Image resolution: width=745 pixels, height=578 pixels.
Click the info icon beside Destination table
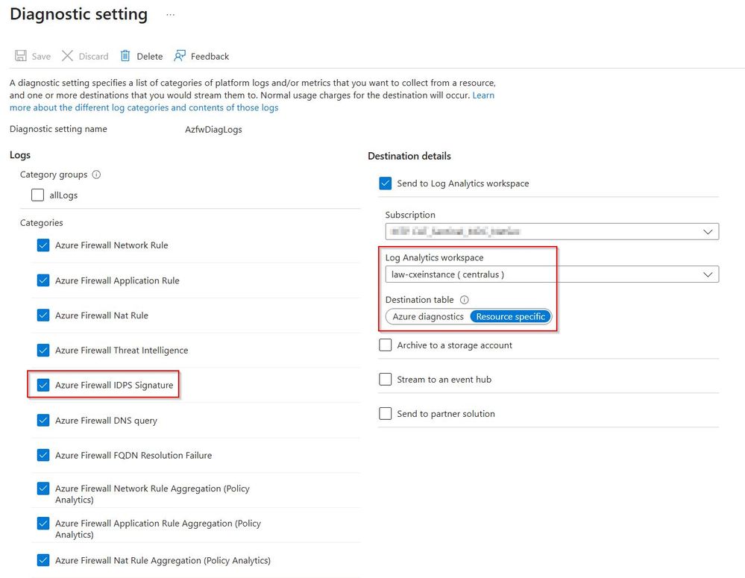pos(464,300)
